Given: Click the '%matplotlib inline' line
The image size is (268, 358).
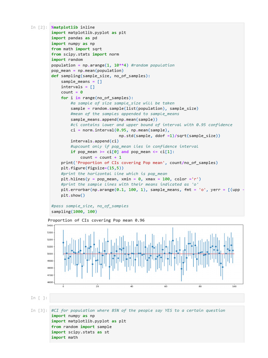Looking at the screenshot, I should pos(73,27).
